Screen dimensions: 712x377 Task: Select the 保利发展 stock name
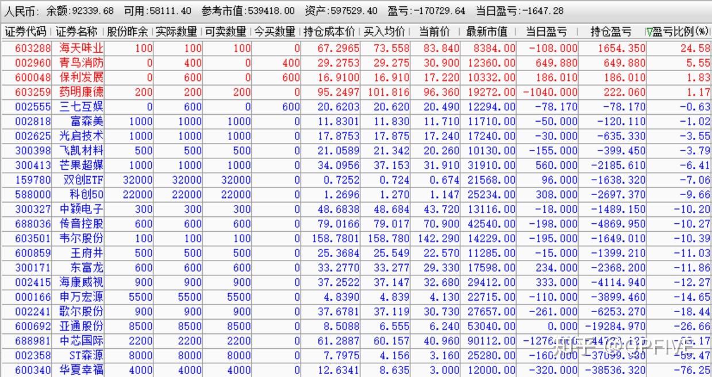(x=82, y=77)
